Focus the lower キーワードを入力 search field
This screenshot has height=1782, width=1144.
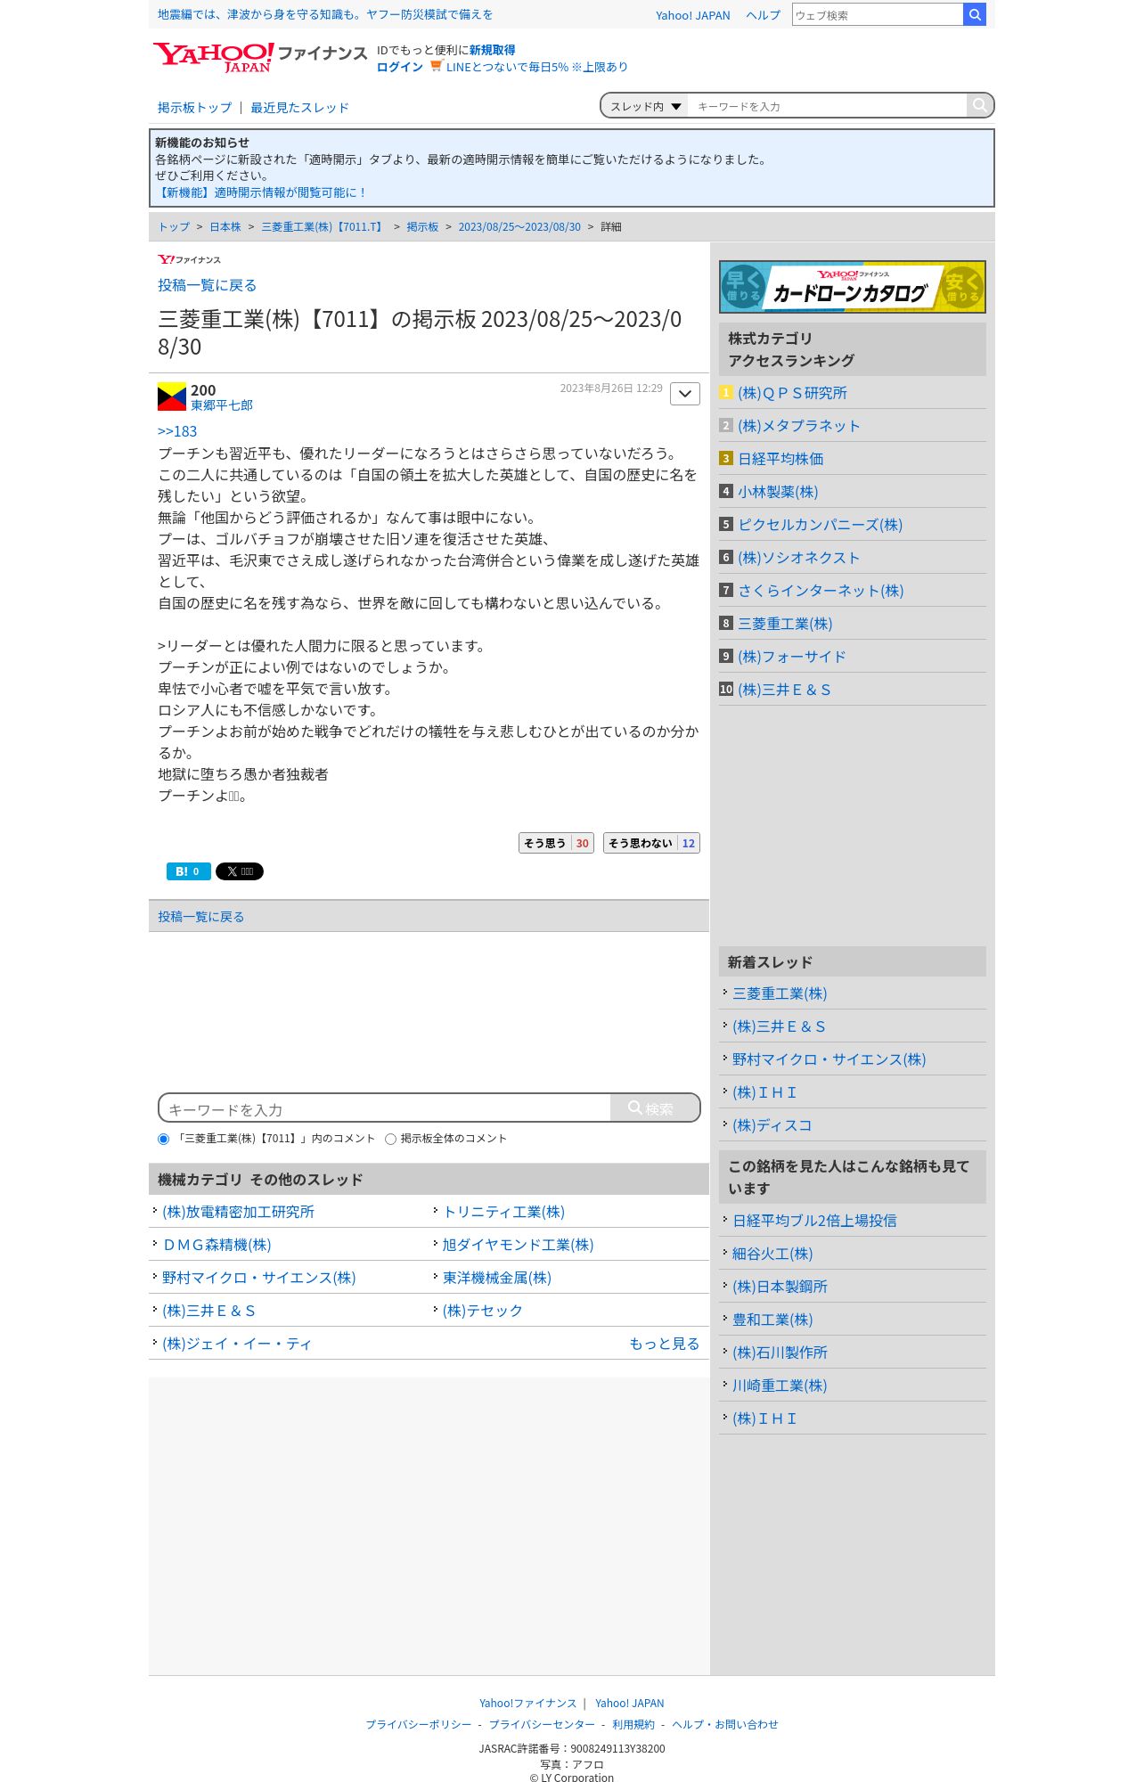(385, 1108)
